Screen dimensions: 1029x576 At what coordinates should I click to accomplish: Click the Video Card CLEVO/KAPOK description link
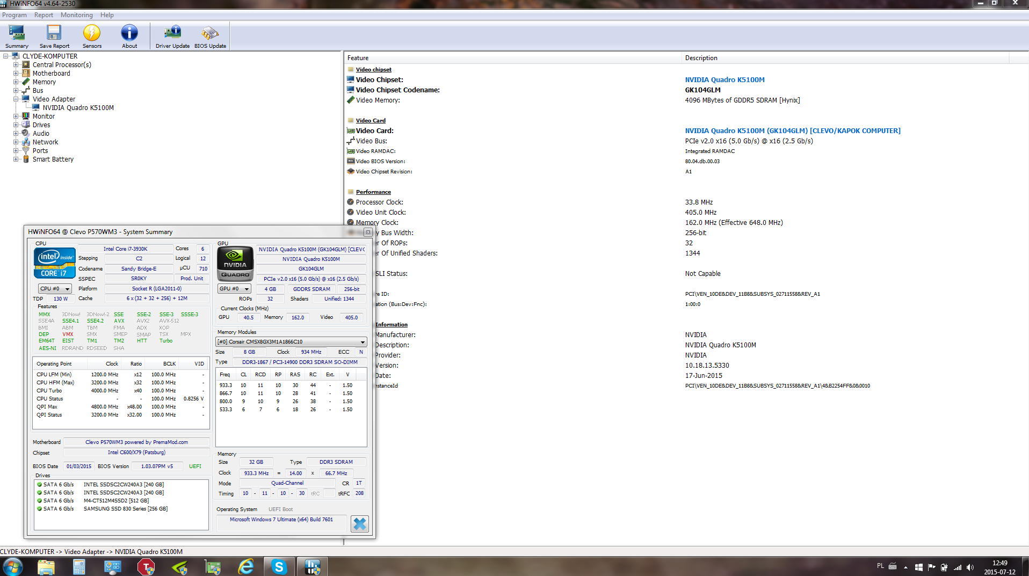click(793, 131)
